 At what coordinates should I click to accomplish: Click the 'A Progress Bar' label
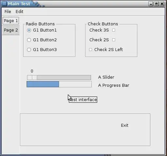[x=114, y=85]
